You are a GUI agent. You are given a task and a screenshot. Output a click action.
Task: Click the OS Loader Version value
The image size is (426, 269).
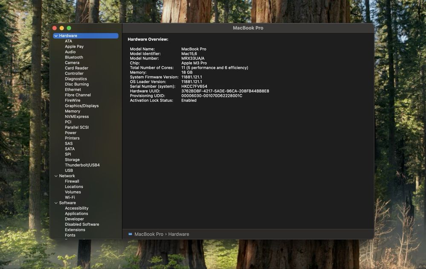(191, 82)
